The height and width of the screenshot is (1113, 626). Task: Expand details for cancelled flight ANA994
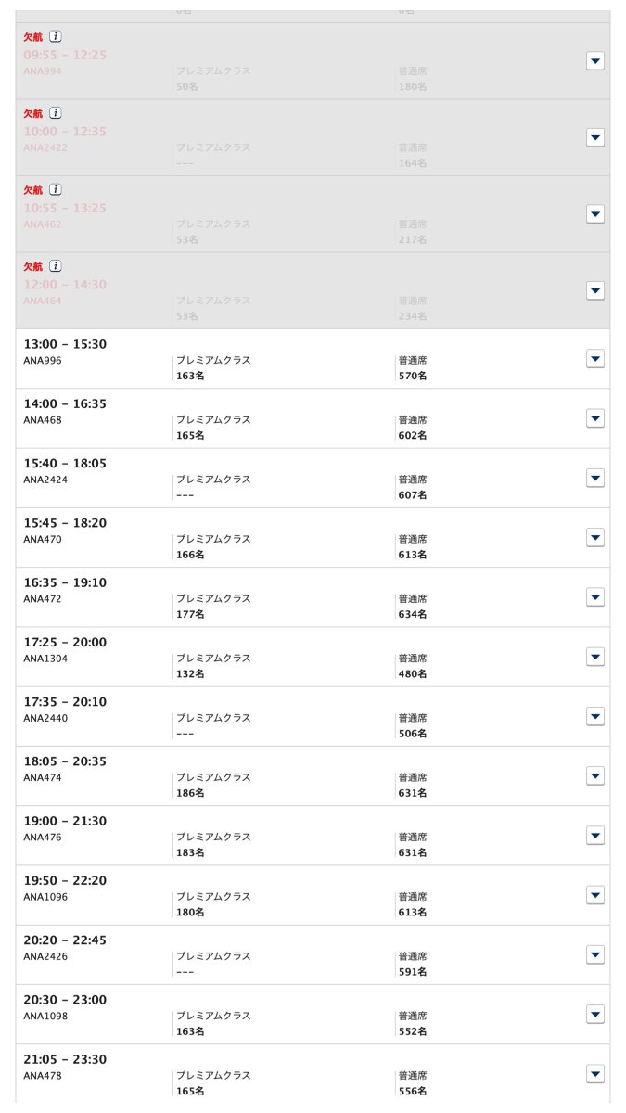coord(595,61)
